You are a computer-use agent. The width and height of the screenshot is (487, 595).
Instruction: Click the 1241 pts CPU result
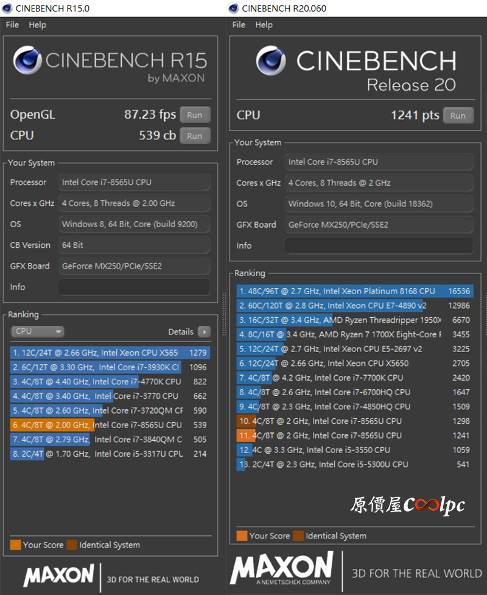tap(415, 115)
